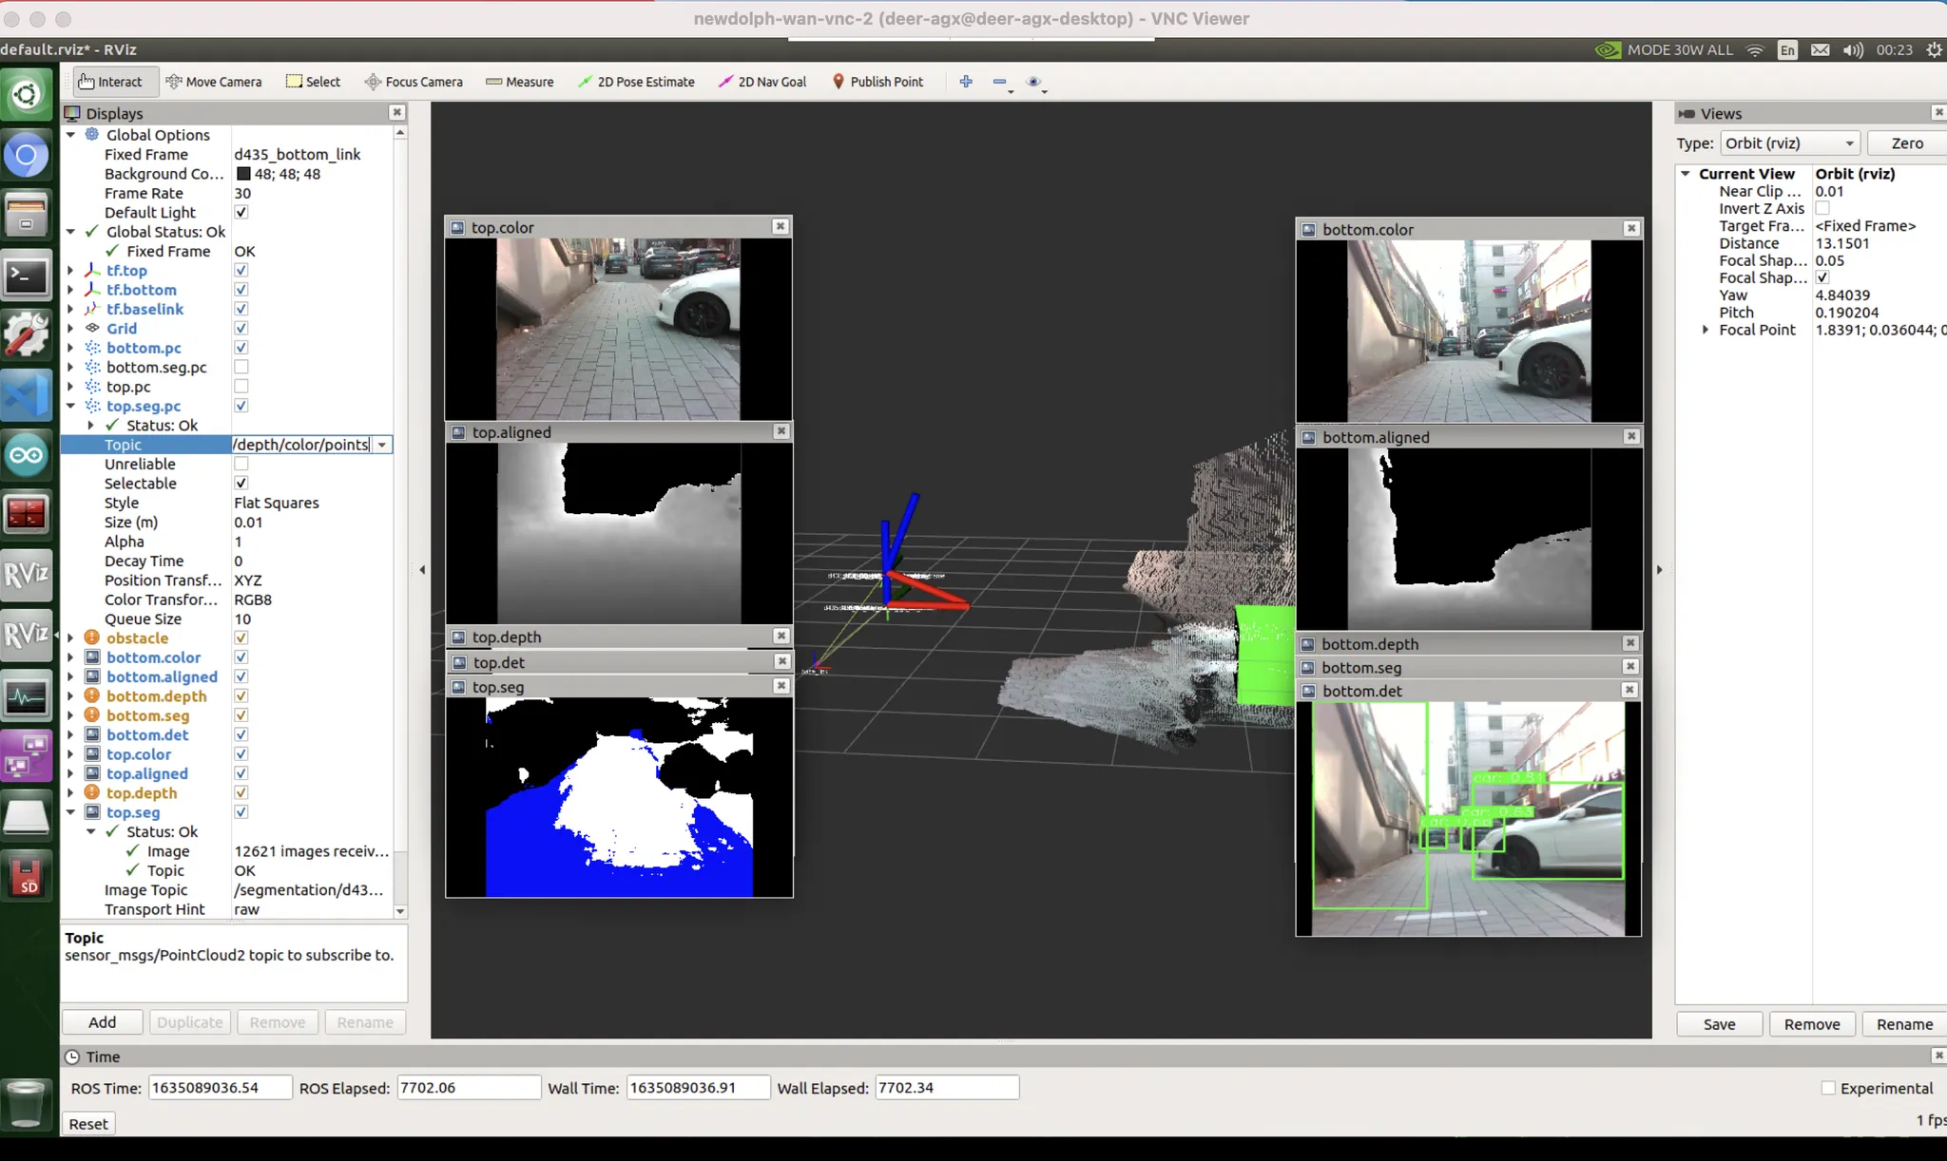Click the Focus Camera tool
The height and width of the screenshot is (1161, 1947).
click(x=414, y=82)
